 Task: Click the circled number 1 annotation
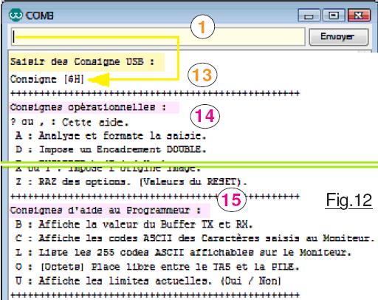(202, 27)
